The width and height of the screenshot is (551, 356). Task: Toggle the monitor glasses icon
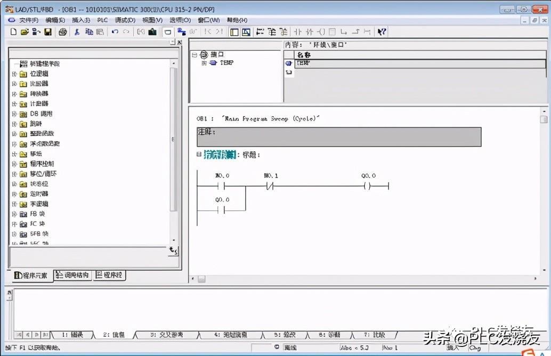[x=193, y=32]
